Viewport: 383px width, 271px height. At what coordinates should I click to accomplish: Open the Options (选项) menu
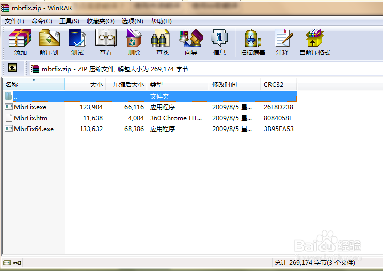132,21
